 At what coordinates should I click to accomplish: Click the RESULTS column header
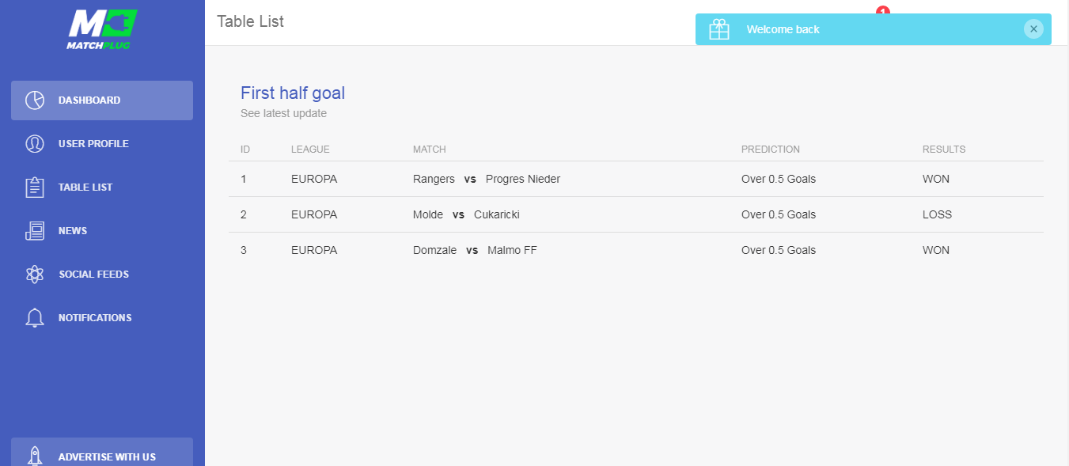944,150
